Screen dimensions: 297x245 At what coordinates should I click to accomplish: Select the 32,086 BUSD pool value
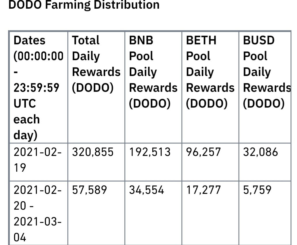(260, 152)
